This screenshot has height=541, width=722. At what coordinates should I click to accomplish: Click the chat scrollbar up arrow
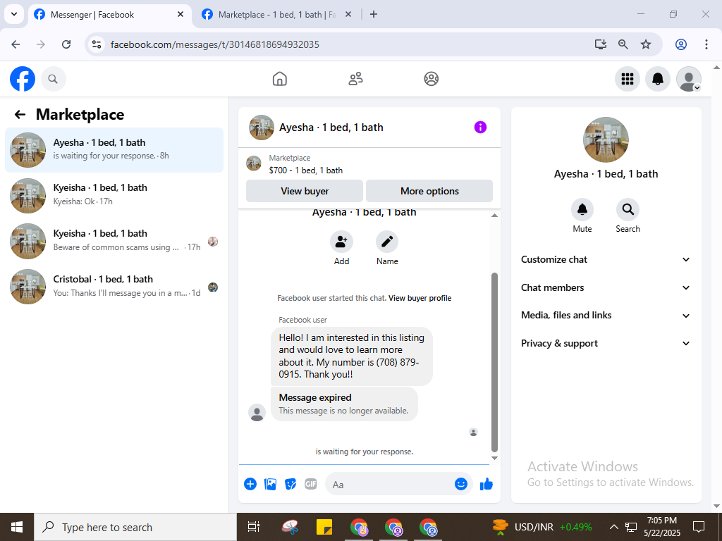coord(494,216)
